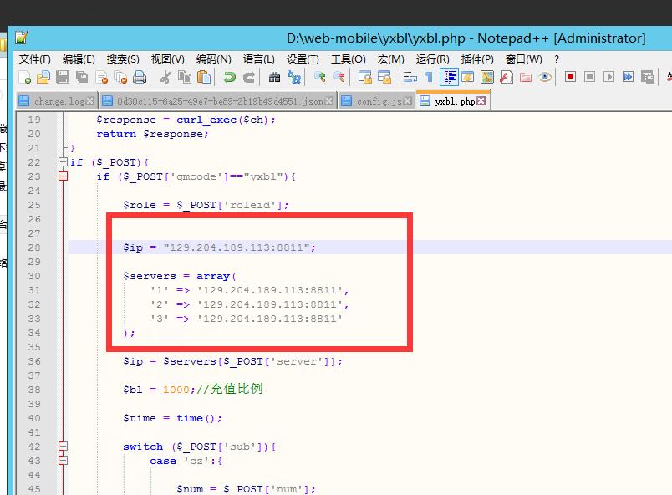Toggle the indent guide toolbar button
The image size is (672, 495).
449,77
